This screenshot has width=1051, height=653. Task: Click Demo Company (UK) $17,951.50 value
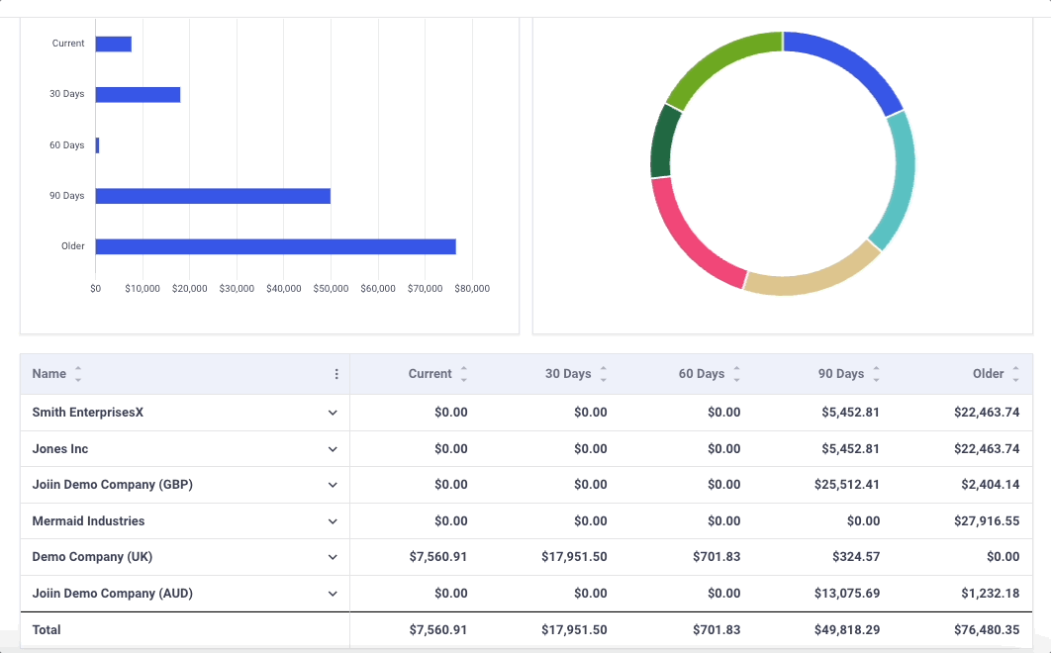(574, 557)
